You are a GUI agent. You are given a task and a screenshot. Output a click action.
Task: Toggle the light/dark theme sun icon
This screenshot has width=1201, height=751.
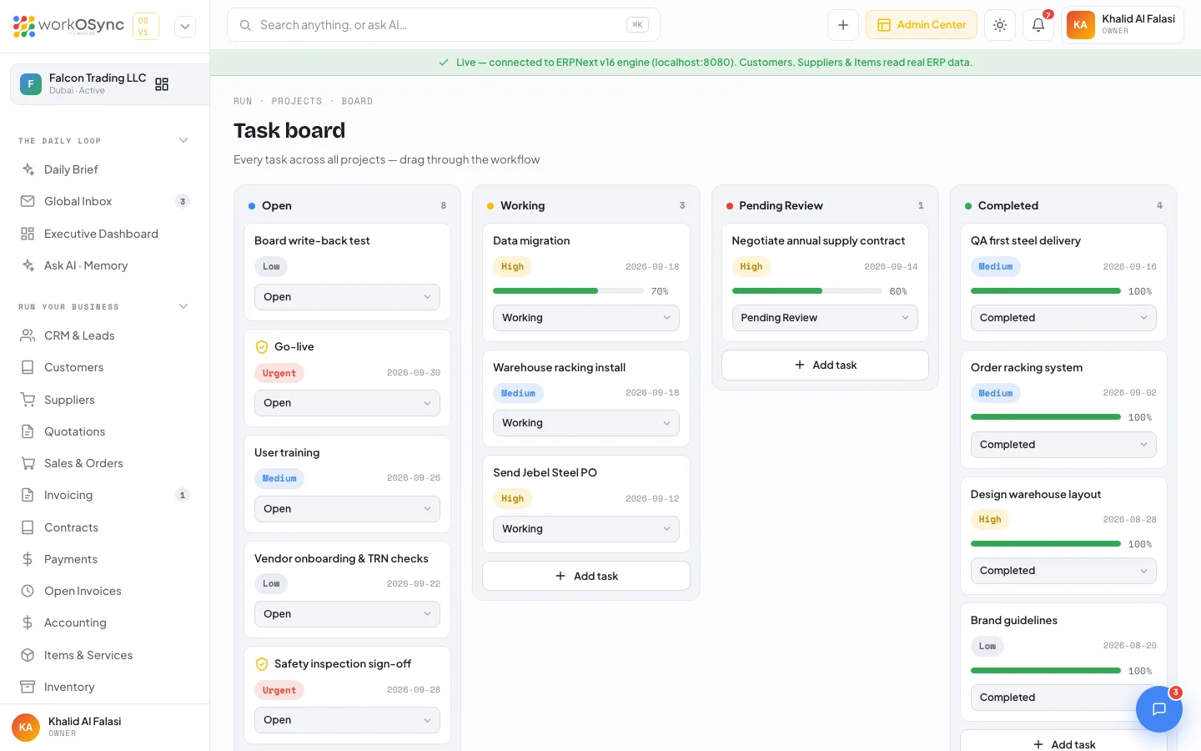[x=1000, y=25]
